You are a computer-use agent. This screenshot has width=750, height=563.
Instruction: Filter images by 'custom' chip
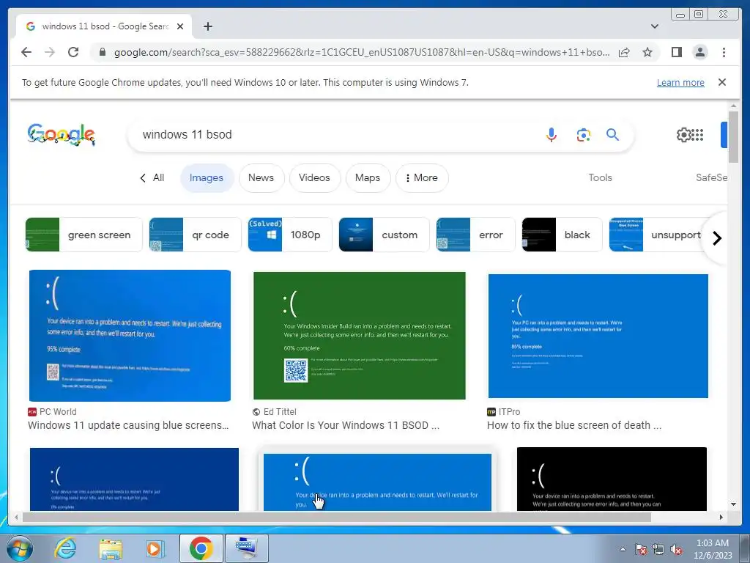[384, 235]
